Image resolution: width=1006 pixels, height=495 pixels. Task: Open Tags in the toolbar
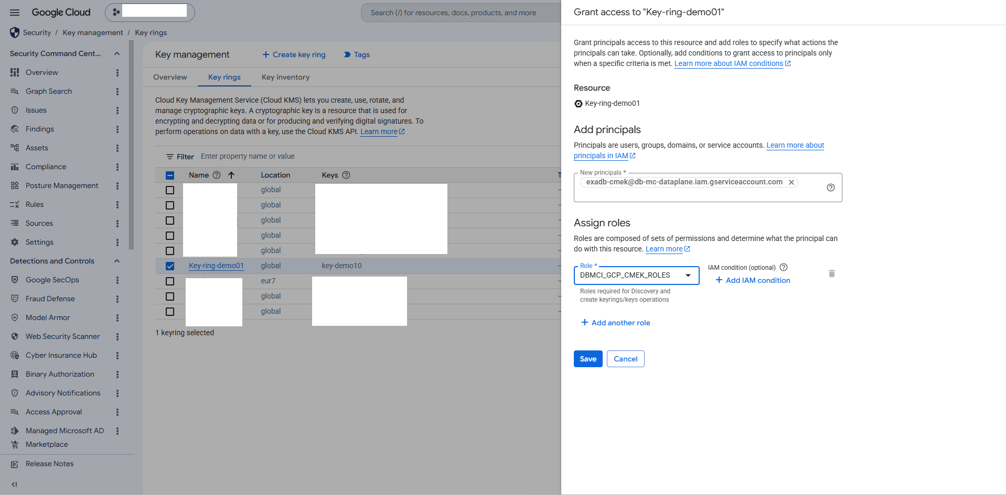point(357,54)
